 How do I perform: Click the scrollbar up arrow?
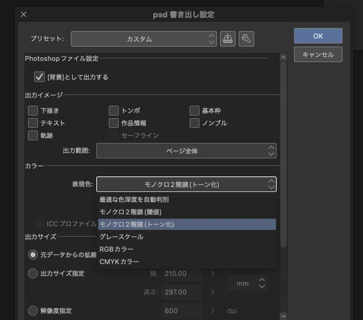point(283,57)
